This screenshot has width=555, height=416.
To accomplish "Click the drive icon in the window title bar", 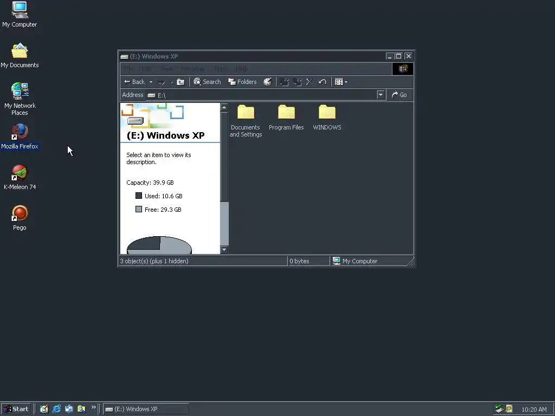I will click(124, 56).
